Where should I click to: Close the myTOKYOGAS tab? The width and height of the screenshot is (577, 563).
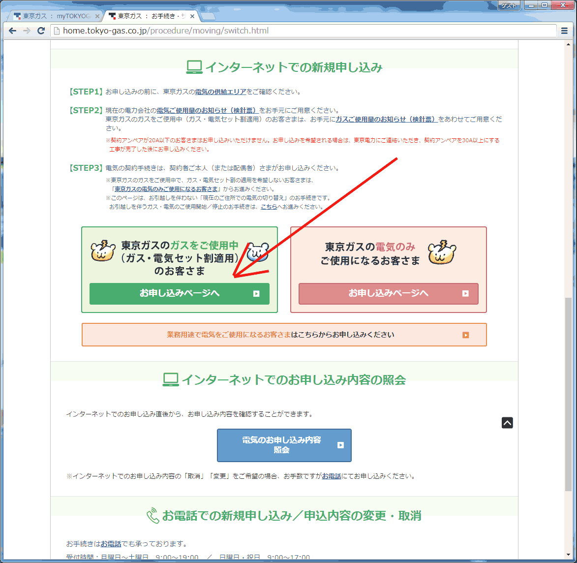[x=97, y=16]
